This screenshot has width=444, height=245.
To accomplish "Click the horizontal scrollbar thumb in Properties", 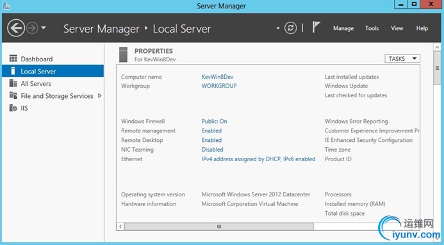I will click(x=219, y=226).
